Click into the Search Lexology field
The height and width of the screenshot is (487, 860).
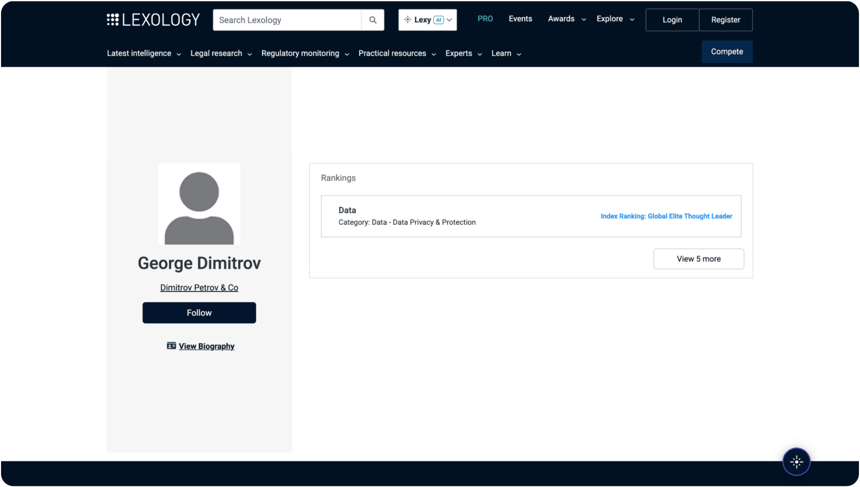point(287,20)
